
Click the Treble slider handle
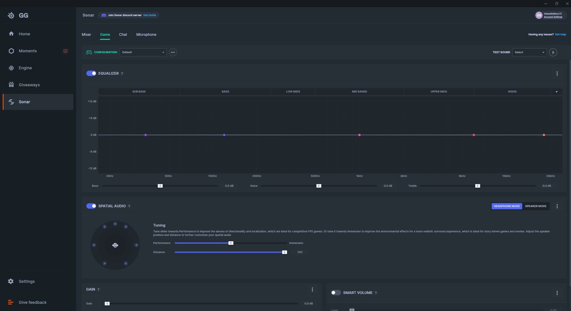point(477,186)
